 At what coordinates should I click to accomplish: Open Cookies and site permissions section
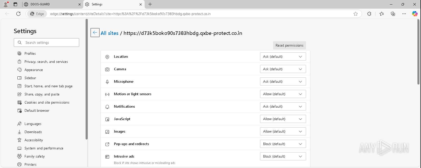point(47,102)
